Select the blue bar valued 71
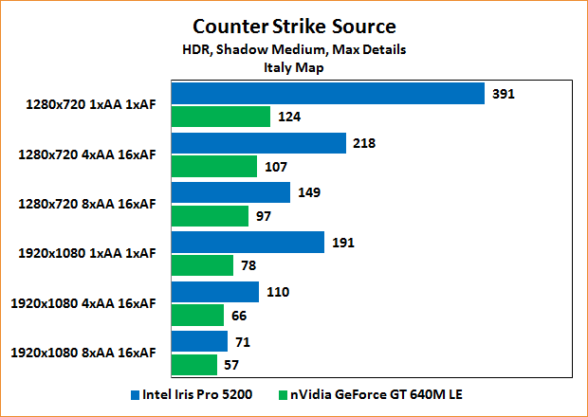The image size is (588, 417). click(199, 341)
